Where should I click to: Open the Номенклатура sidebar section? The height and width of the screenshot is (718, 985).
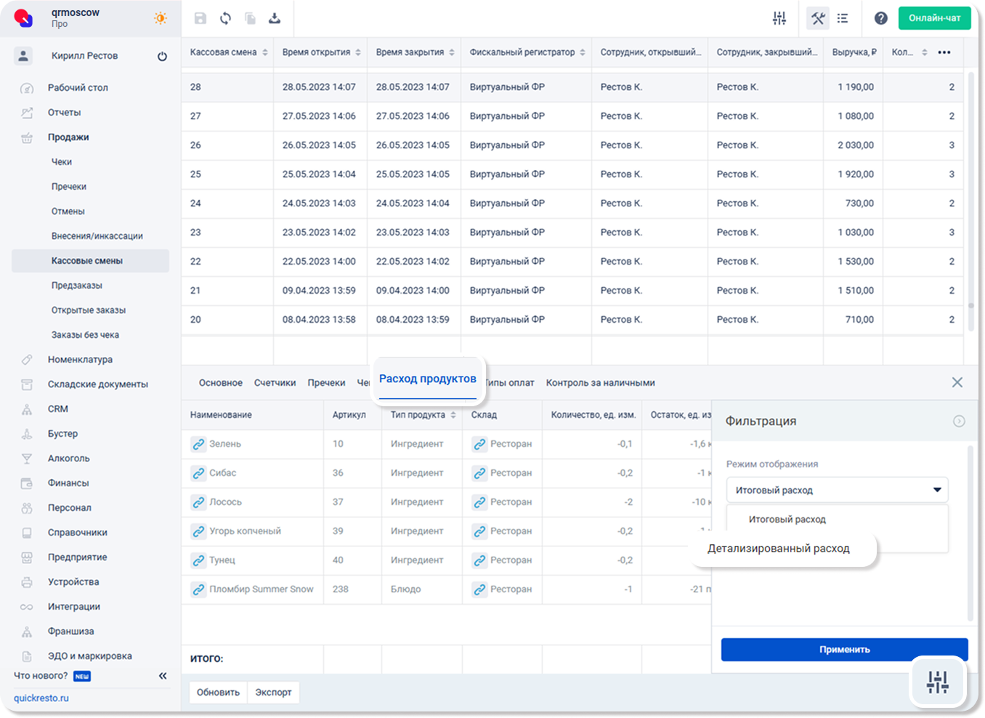point(80,360)
